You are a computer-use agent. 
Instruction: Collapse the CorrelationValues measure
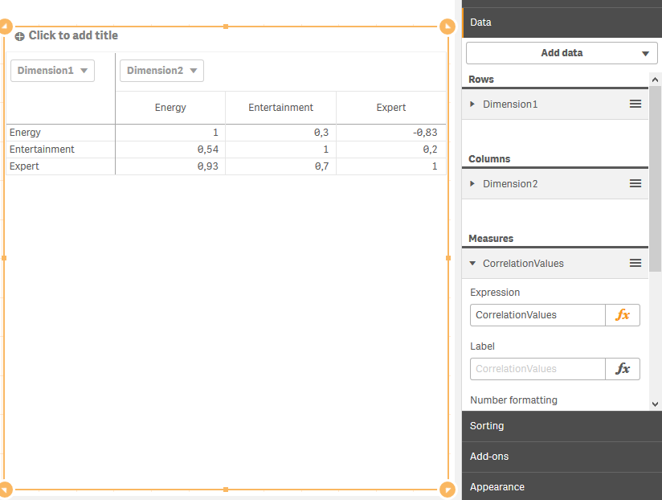click(x=472, y=264)
